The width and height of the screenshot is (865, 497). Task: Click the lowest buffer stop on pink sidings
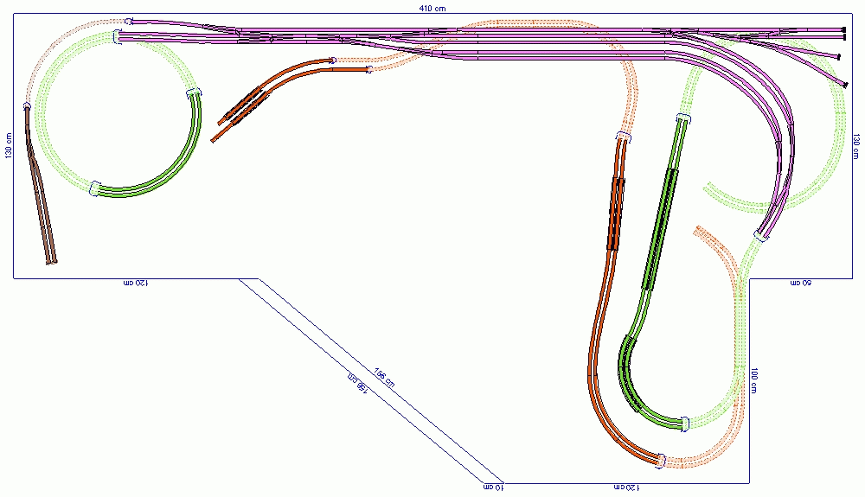tap(843, 85)
